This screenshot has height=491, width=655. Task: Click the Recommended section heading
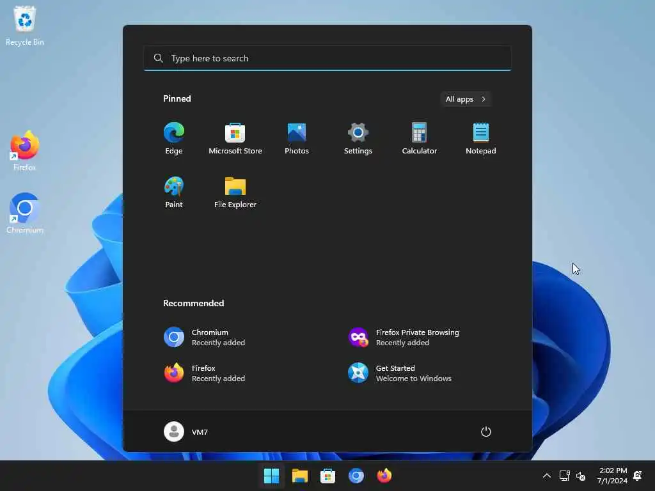[193, 303]
